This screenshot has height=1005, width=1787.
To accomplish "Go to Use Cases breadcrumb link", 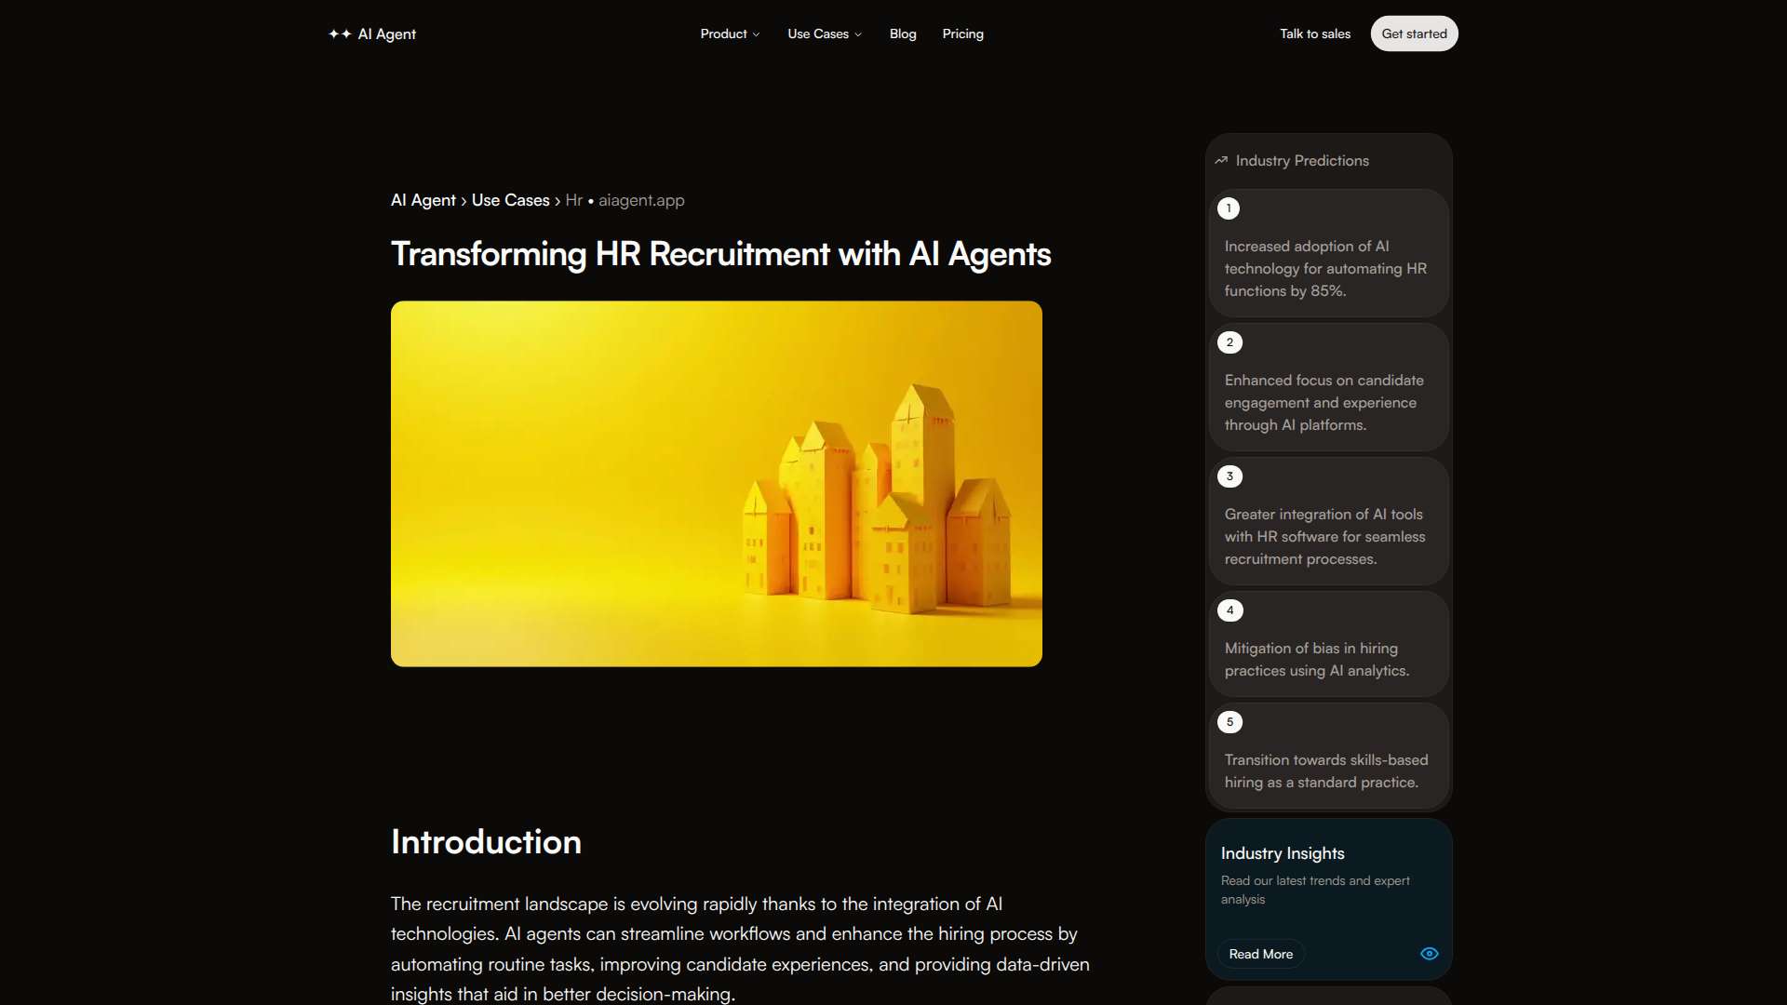I will pyautogui.click(x=510, y=200).
